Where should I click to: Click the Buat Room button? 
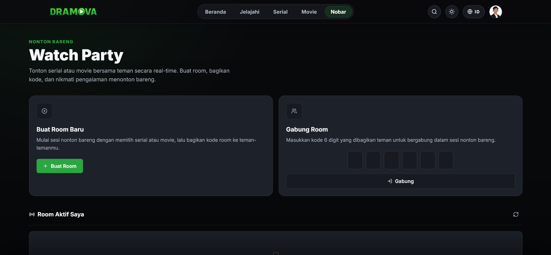pyautogui.click(x=60, y=166)
